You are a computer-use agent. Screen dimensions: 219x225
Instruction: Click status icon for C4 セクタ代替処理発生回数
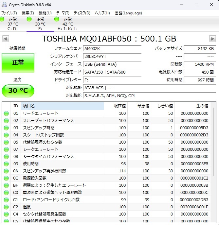[x=6, y=214]
